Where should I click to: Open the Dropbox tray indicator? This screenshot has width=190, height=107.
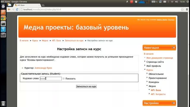coord(136,2)
